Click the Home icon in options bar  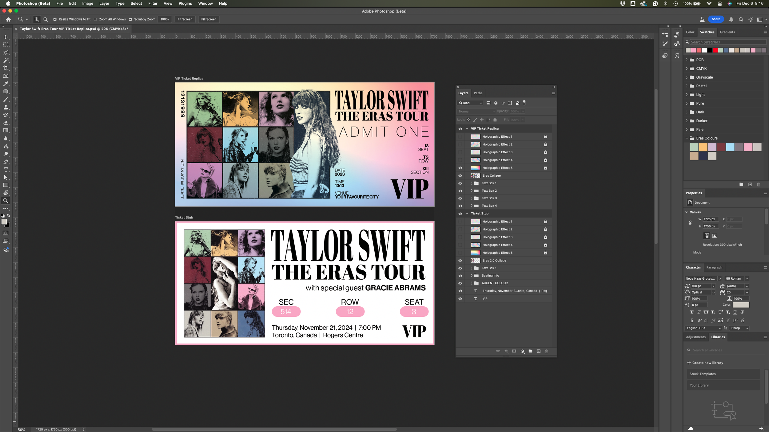8,19
